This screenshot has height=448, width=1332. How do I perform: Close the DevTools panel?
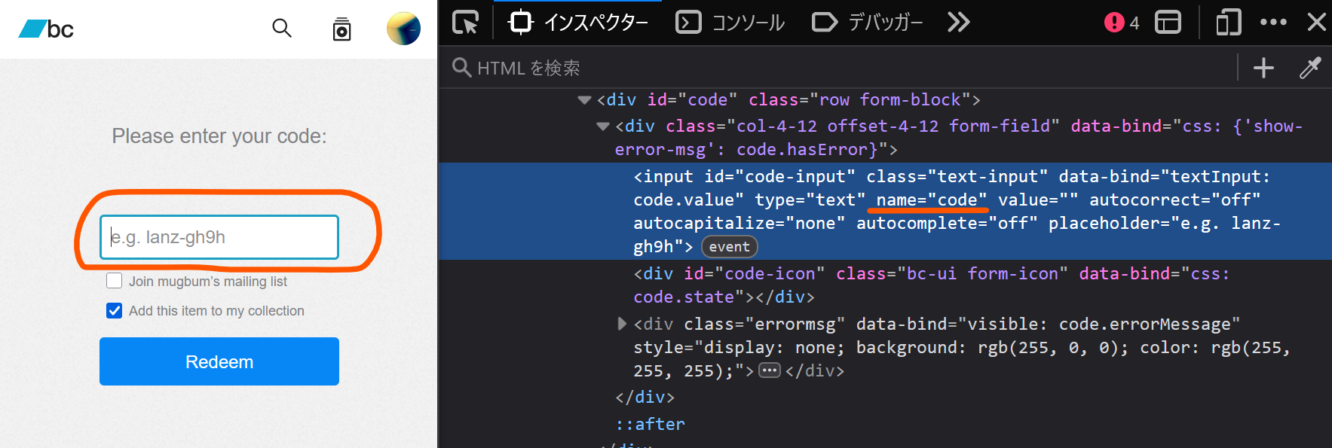pos(1316,23)
